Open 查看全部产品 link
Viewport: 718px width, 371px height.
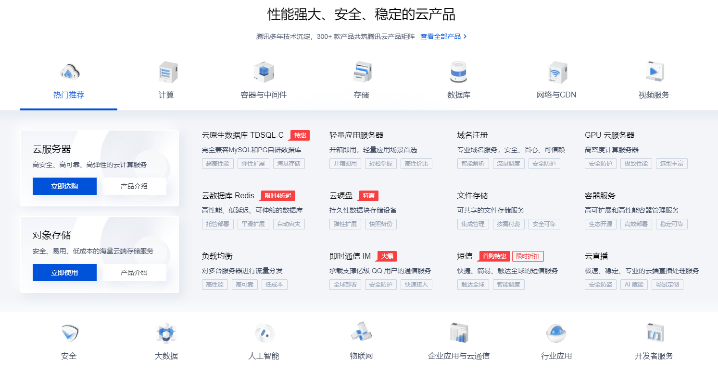point(441,36)
